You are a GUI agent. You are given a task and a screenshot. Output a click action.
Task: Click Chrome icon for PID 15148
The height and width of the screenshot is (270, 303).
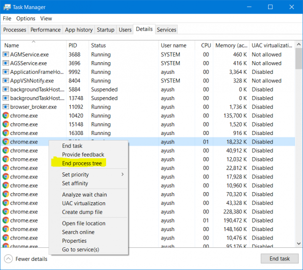[x=6, y=124]
